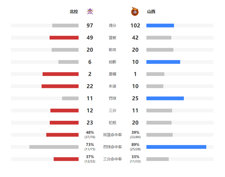Select the blue 得分 bar for 山西
225x177 pixels.
coord(160,26)
